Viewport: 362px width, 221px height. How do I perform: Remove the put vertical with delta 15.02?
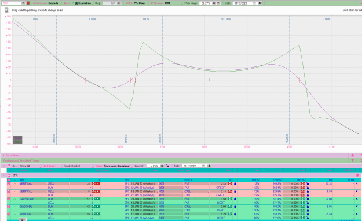coord(357,183)
